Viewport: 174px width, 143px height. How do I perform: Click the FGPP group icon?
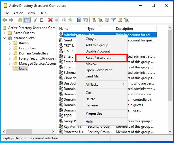61,115
